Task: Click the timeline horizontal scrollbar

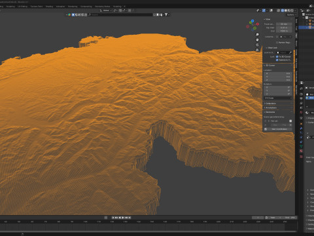Action: click(148, 231)
